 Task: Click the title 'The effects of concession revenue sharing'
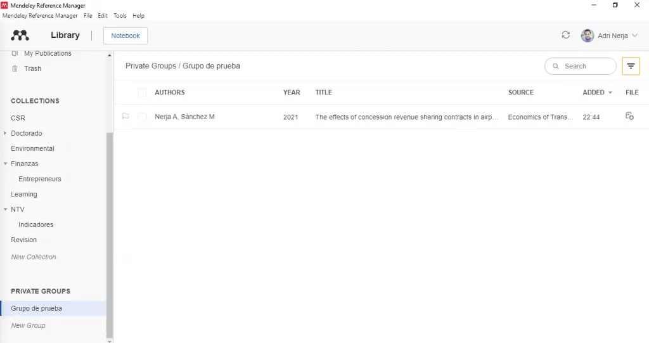[406, 117]
